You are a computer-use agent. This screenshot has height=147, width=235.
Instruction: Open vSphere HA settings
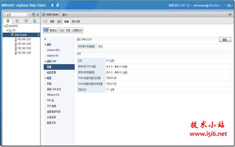coord(53,56)
